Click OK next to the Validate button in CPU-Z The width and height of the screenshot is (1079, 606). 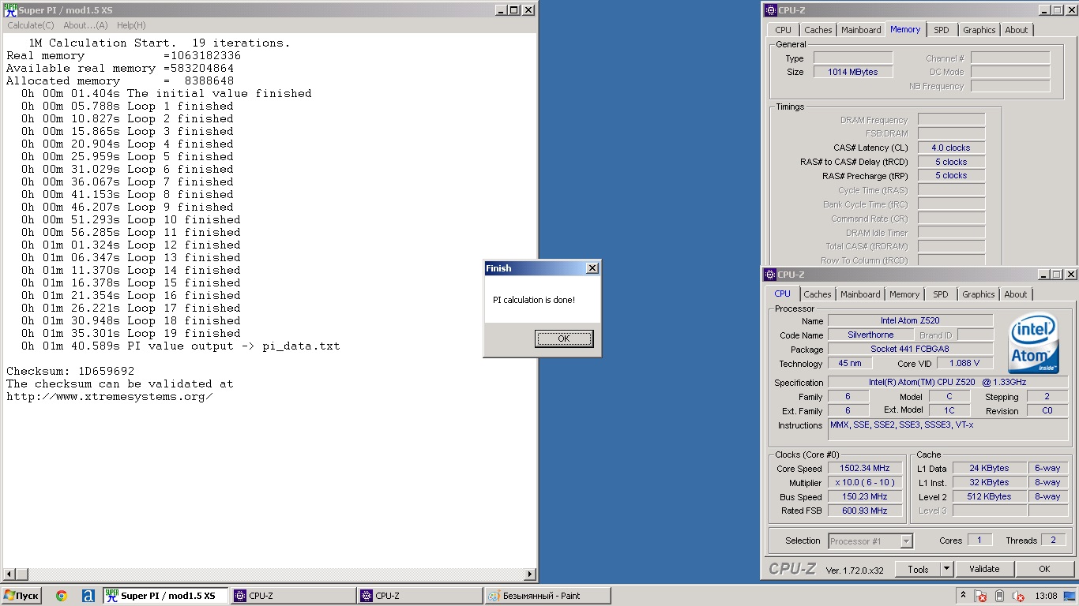point(1044,569)
